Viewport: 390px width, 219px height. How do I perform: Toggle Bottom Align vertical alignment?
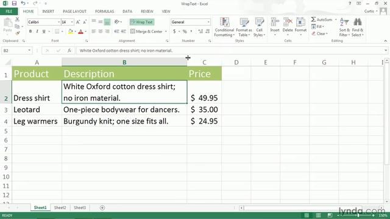point(107,22)
